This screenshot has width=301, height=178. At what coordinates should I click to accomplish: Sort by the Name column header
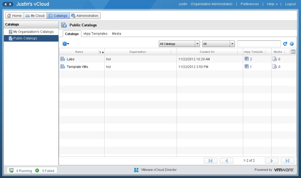point(79,52)
